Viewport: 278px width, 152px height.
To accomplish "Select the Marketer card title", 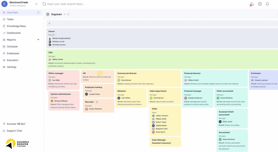I will coord(122,91).
